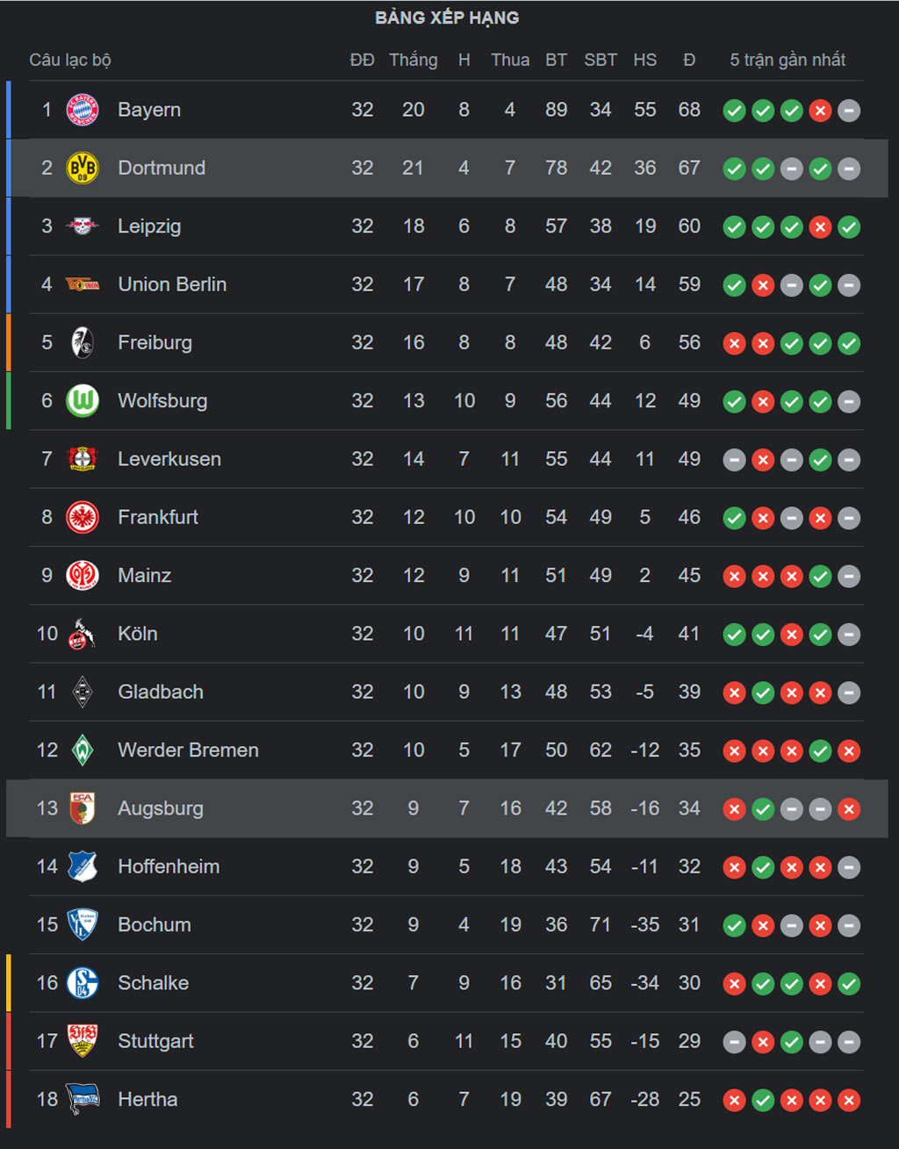The height and width of the screenshot is (1149, 899).
Task: Click Leipzig's most recent win icon
Action: 849,227
